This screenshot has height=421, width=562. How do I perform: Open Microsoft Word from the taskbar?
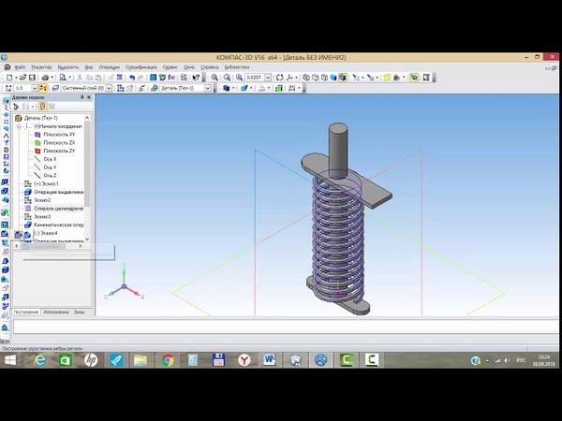270,359
